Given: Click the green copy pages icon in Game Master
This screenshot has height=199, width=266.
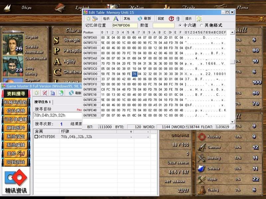Looking at the screenshot, I should [x=61, y=93].
